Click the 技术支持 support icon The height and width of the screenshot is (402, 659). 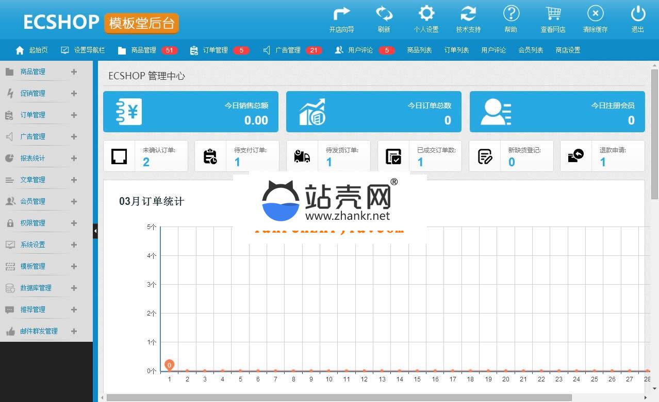point(468,14)
